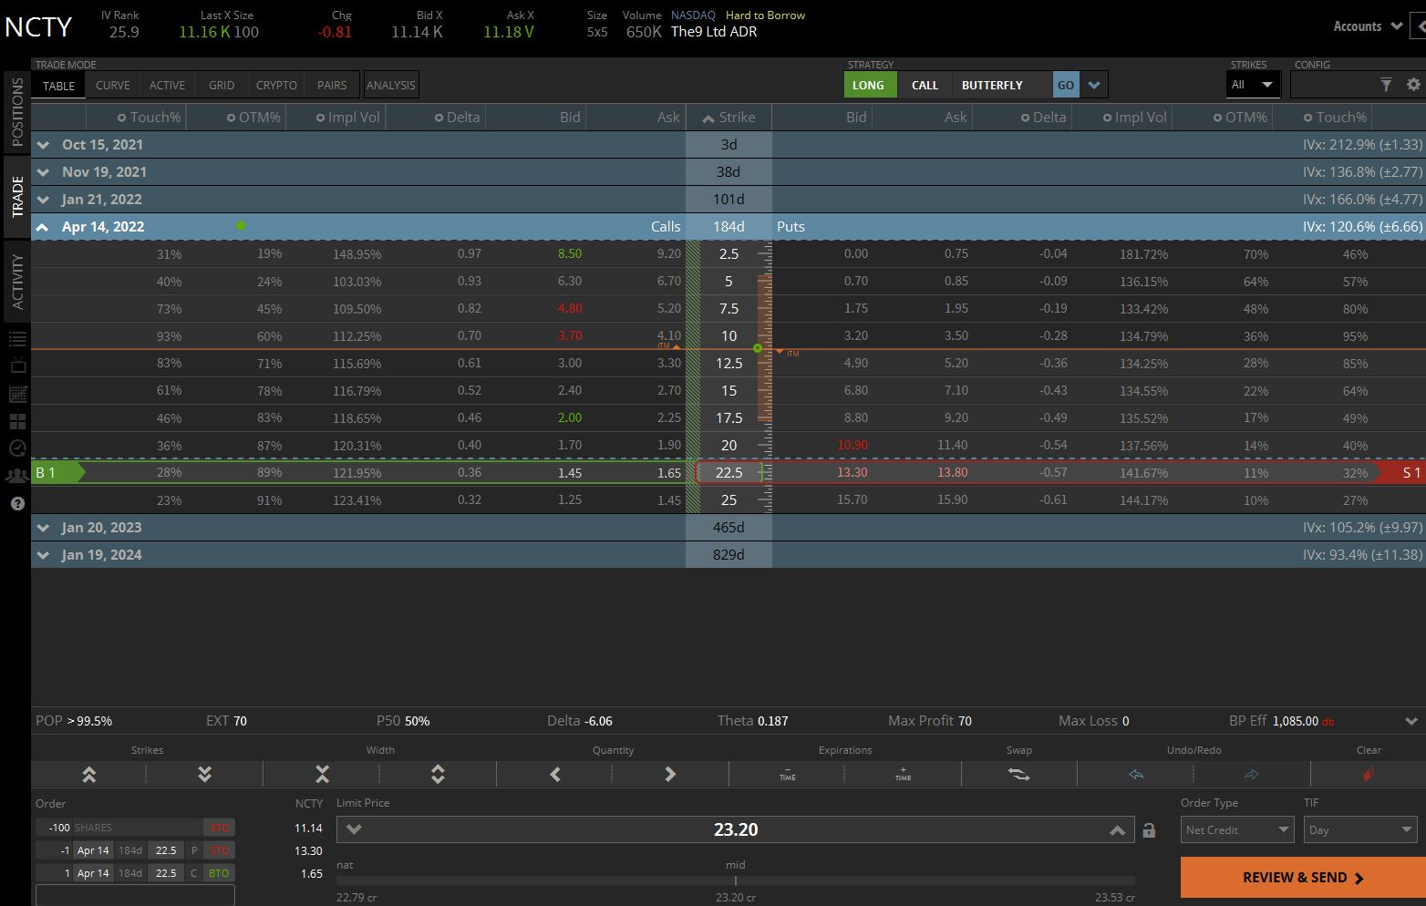Expand the Oct 15, 2021 expiration
The width and height of the screenshot is (1426, 906).
[x=43, y=144]
